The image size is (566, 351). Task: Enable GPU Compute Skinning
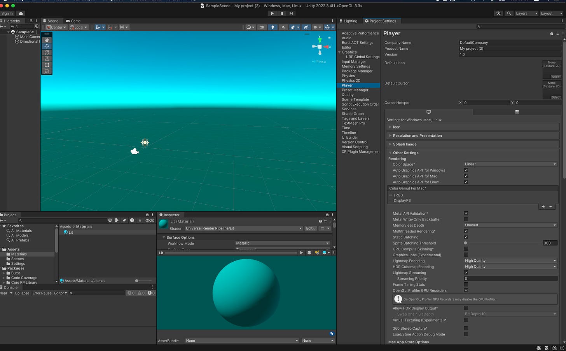pos(466,249)
